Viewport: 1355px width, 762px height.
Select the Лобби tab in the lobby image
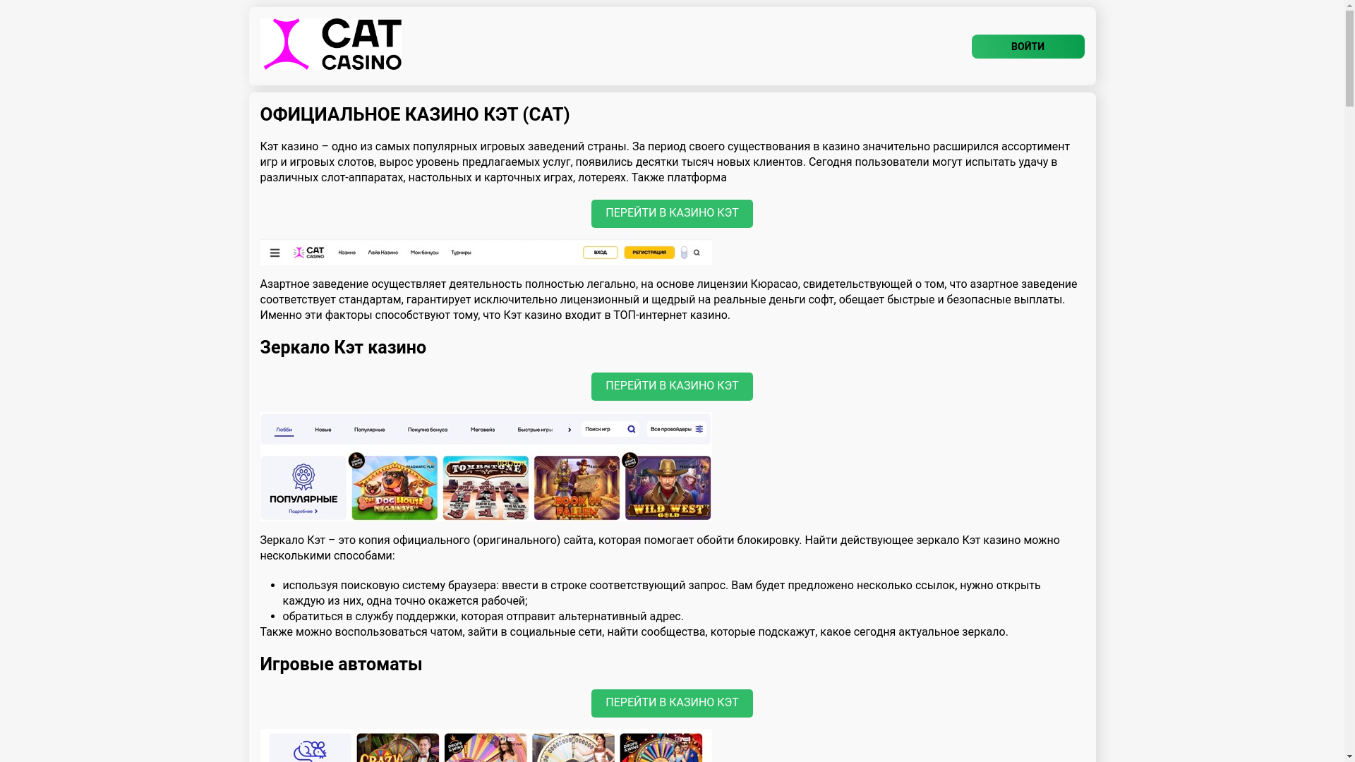pos(284,430)
